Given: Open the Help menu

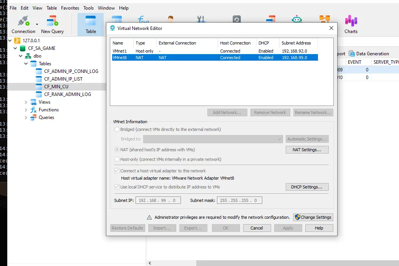Looking at the screenshot, I should tap(124, 8).
